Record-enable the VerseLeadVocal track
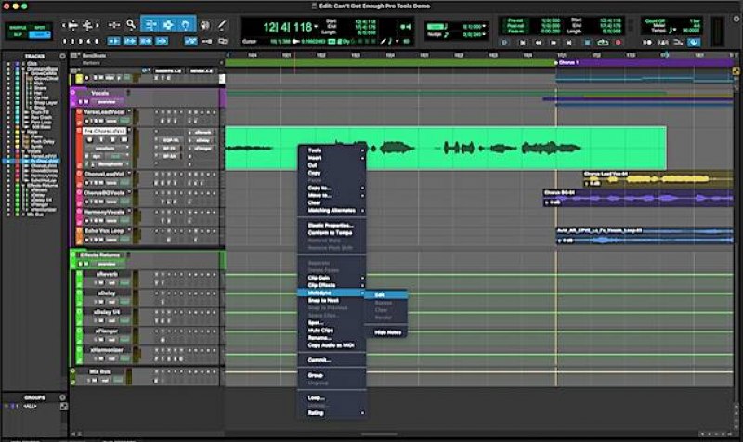The width and height of the screenshot is (743, 442). (x=87, y=122)
